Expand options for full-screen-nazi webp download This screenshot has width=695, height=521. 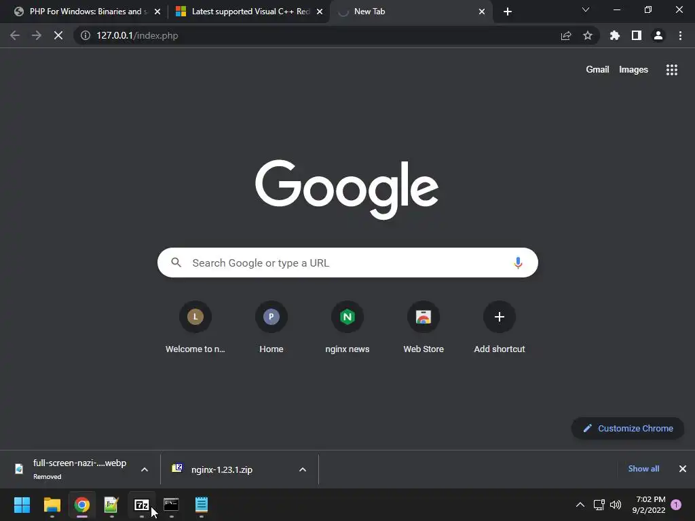click(145, 469)
